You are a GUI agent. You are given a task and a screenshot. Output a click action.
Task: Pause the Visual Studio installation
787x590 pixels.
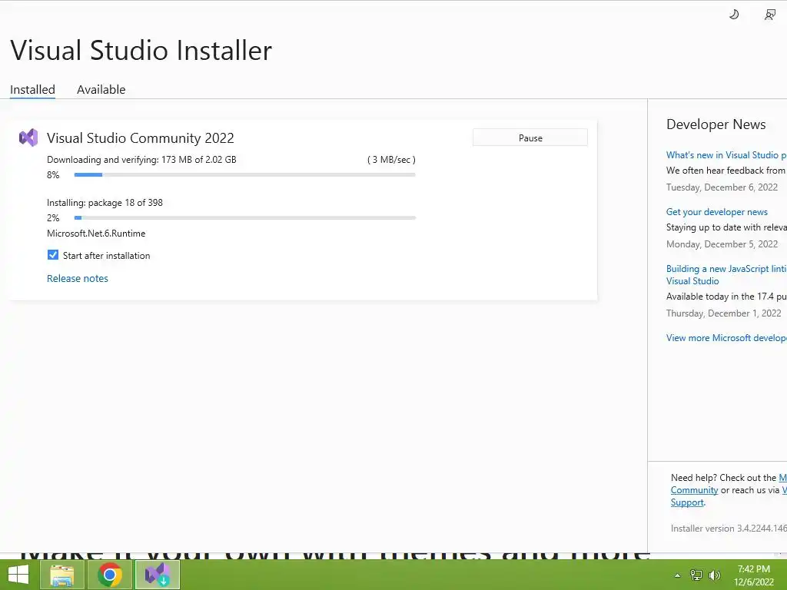[x=530, y=138]
